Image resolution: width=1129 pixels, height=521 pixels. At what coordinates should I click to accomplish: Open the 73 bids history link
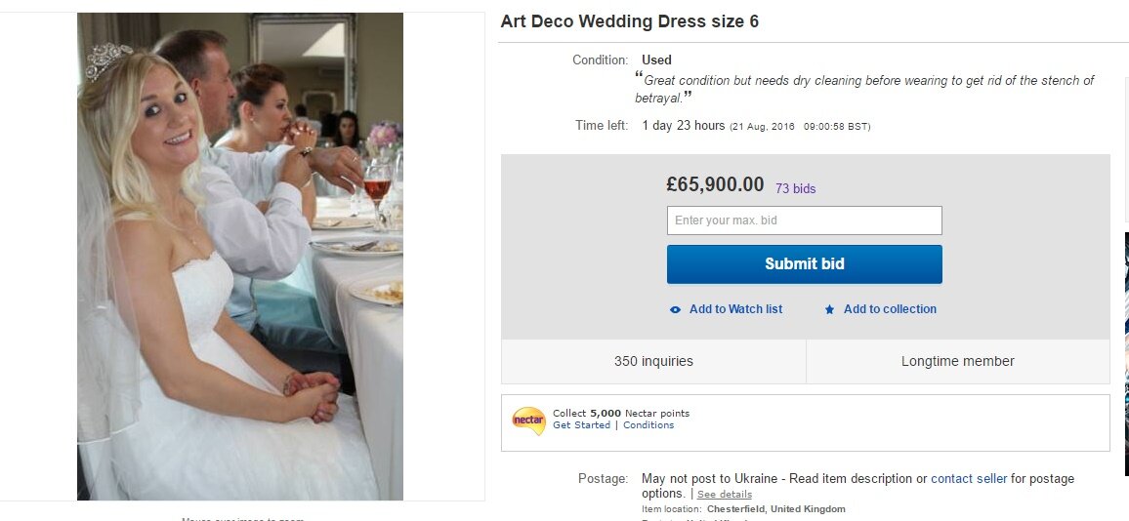click(795, 188)
